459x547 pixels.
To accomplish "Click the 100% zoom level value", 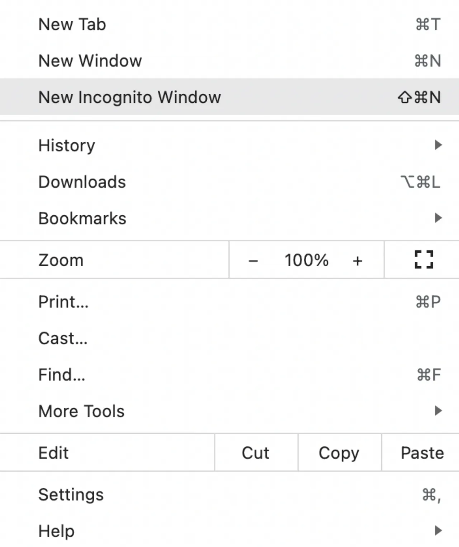I will click(307, 260).
